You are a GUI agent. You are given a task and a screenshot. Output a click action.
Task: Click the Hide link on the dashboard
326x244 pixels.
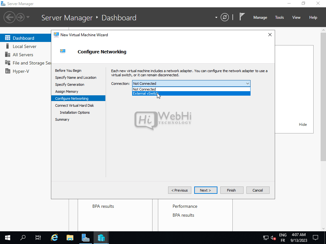[x=303, y=125]
